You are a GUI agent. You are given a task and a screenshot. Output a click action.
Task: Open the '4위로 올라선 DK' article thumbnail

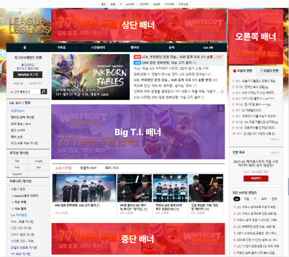pyautogui.click(x=134, y=188)
